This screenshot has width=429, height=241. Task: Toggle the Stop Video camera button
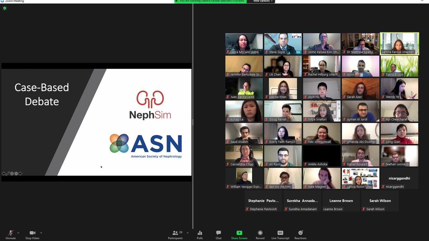(32, 235)
